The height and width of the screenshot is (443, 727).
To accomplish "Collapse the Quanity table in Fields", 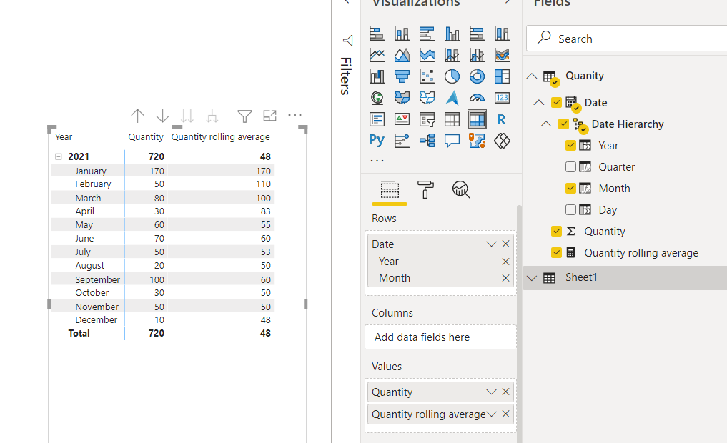I will point(532,76).
